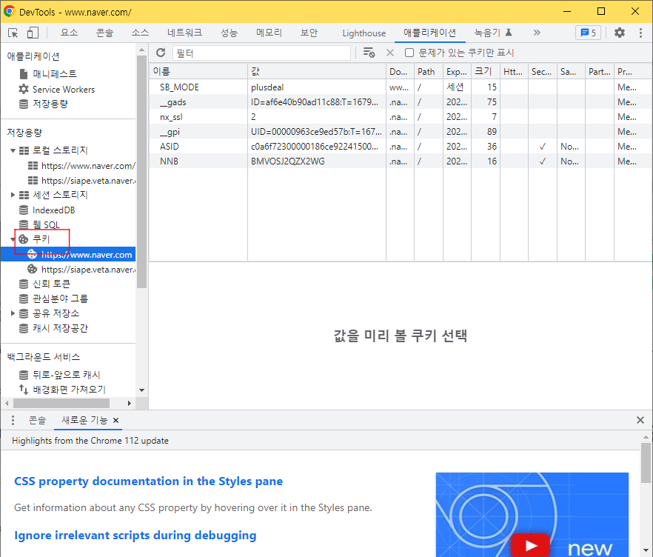Image resolution: width=653 pixels, height=557 pixels.
Task: Expand the 공유 저장소 tree arrow
Action: point(13,313)
